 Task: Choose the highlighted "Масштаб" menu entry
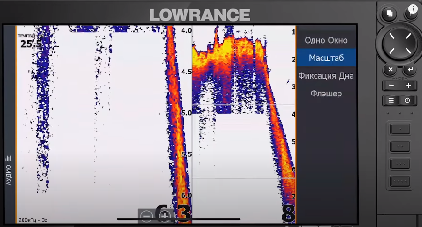[326, 58]
